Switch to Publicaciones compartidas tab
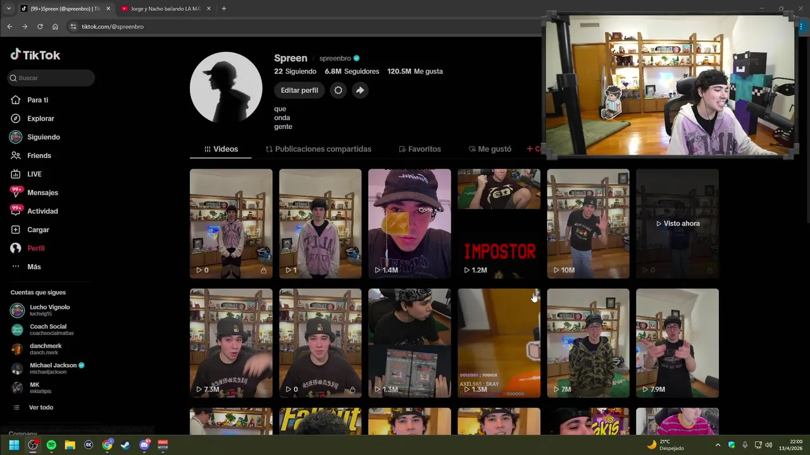 coord(318,149)
